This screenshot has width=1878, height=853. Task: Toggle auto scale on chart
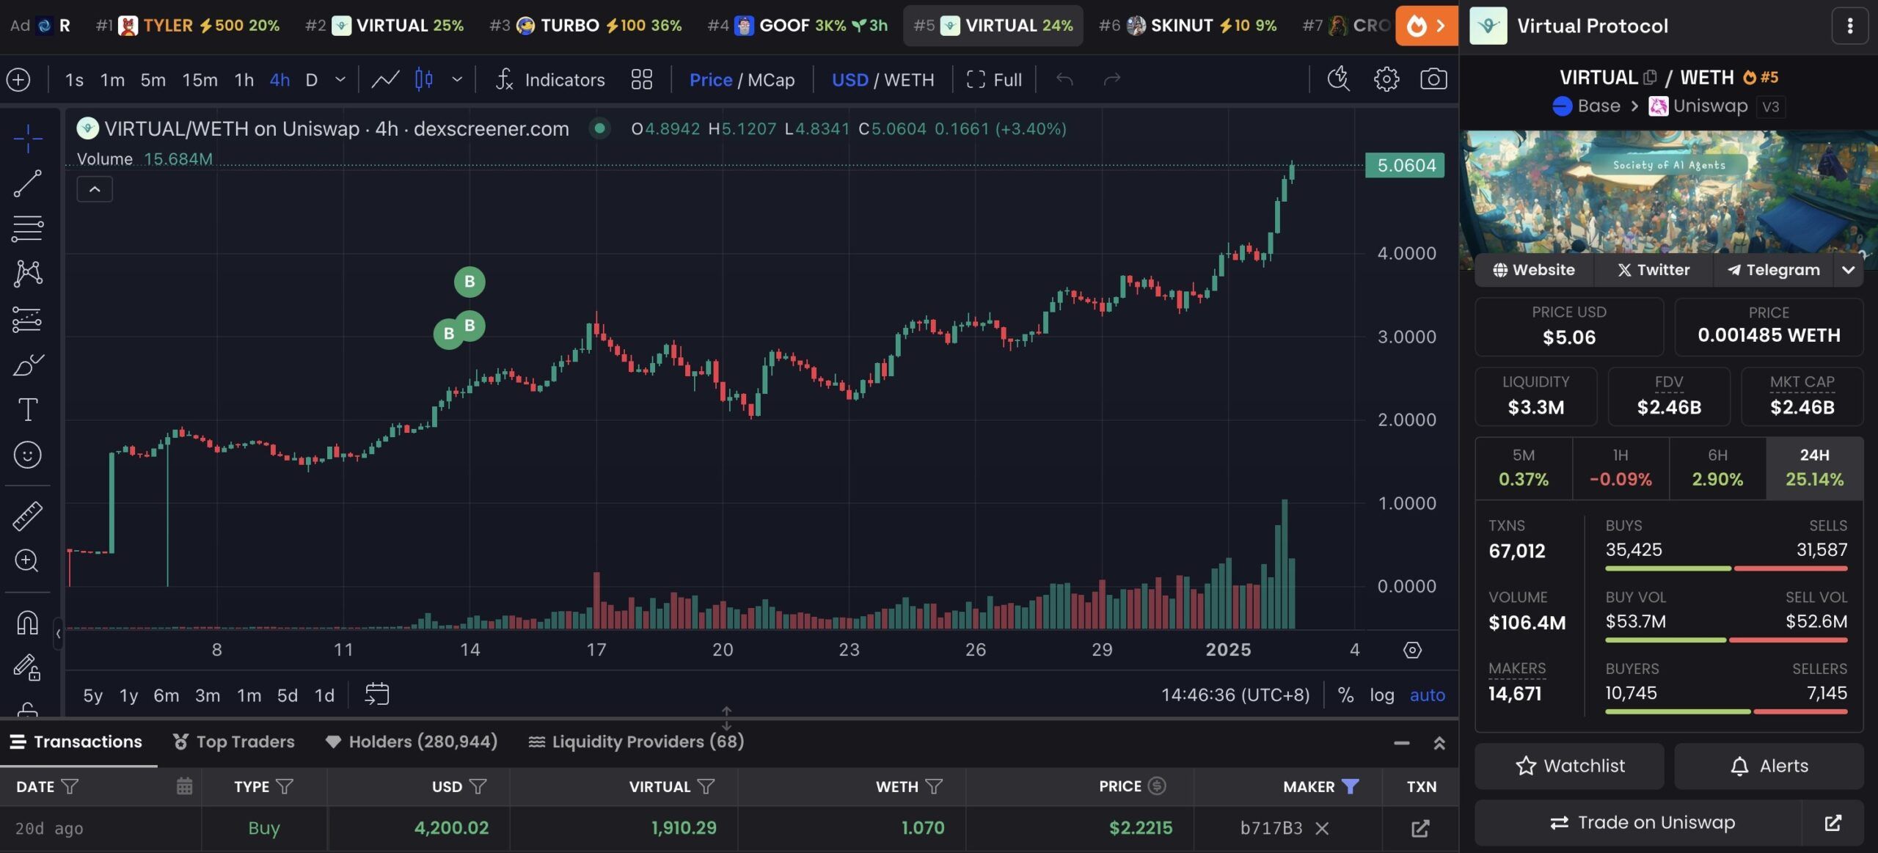click(1427, 695)
